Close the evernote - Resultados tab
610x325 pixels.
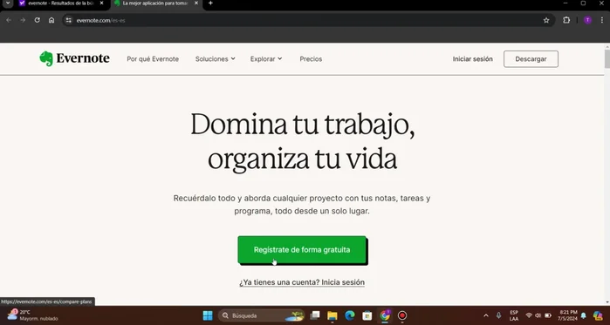coord(101,3)
